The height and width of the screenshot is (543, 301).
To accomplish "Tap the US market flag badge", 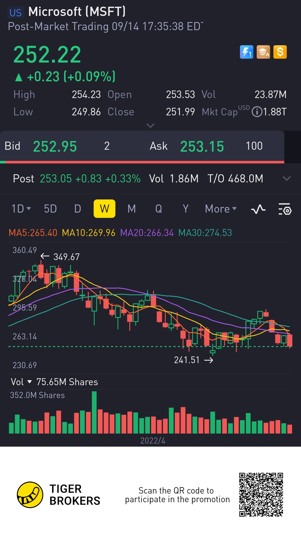I will click(16, 13).
